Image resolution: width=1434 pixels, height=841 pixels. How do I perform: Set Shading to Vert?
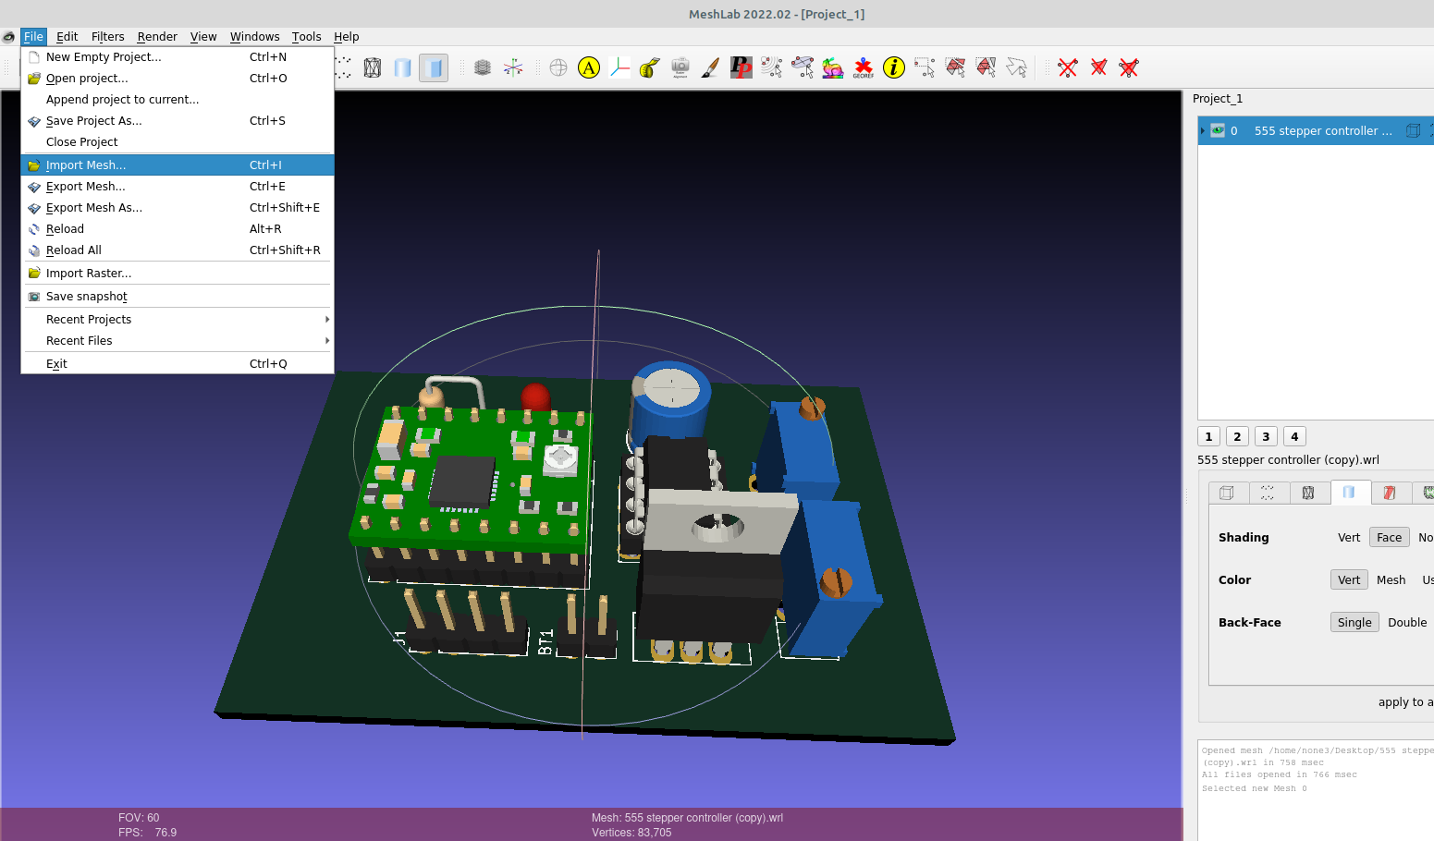coord(1349,537)
